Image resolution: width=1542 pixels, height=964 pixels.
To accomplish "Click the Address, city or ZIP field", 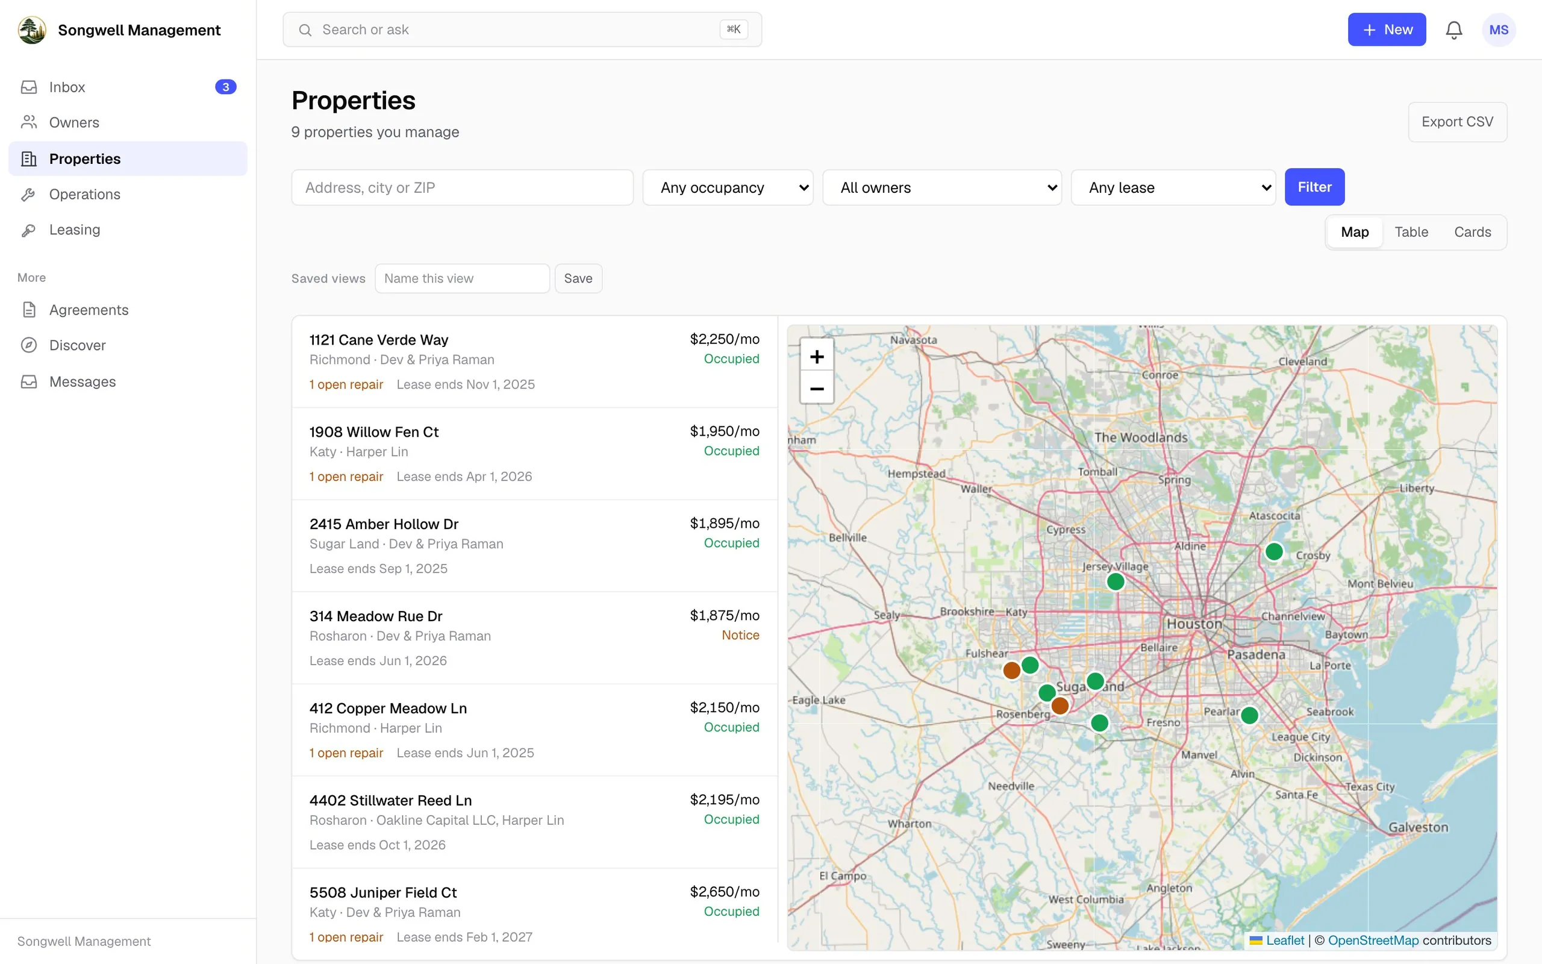I will coord(462,187).
